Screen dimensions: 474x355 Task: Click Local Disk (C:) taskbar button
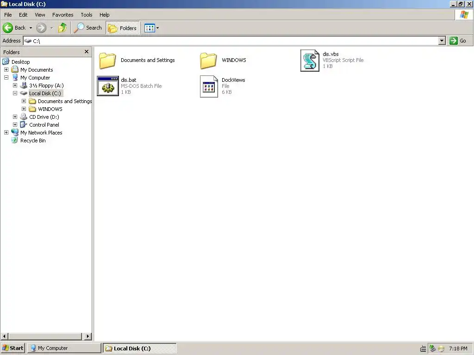(x=140, y=349)
